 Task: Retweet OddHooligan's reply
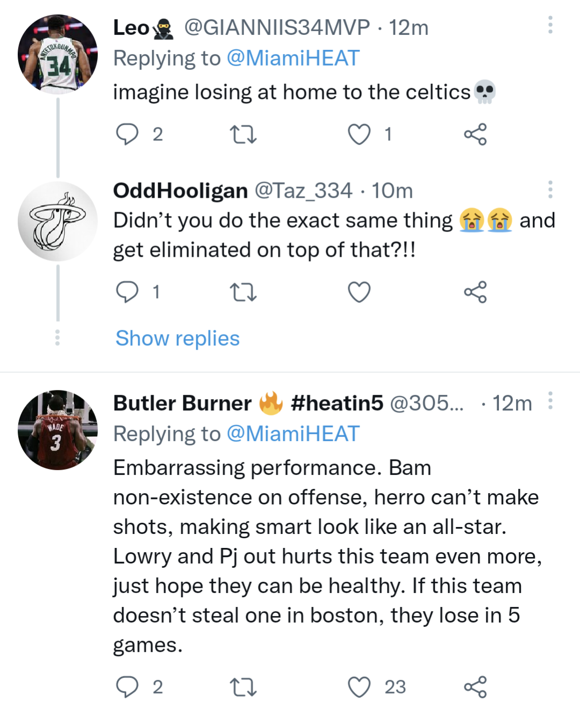[243, 292]
